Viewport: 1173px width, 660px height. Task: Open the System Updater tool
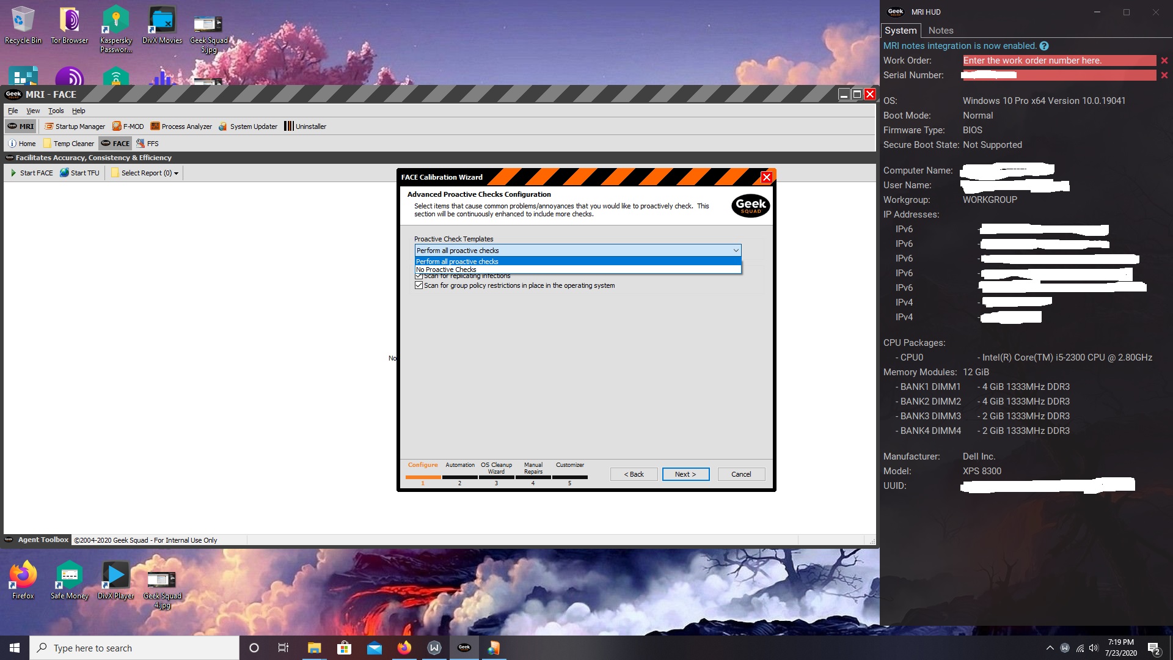click(x=247, y=127)
